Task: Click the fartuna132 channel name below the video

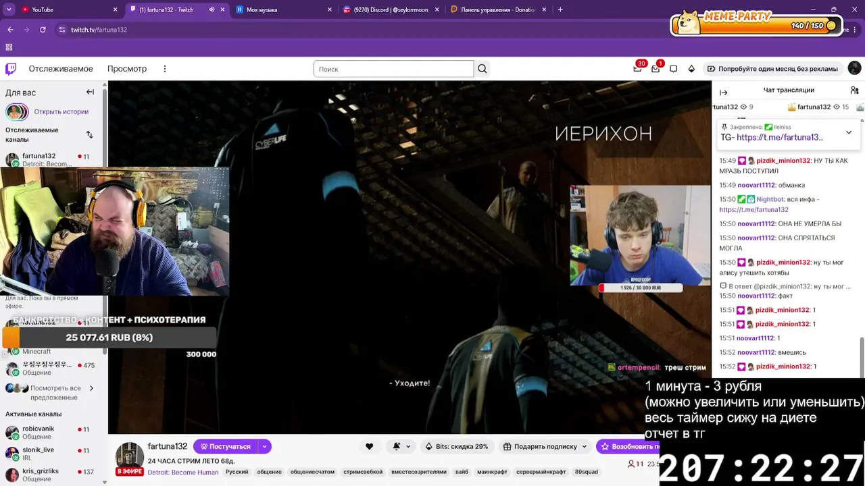Action: pyautogui.click(x=168, y=446)
